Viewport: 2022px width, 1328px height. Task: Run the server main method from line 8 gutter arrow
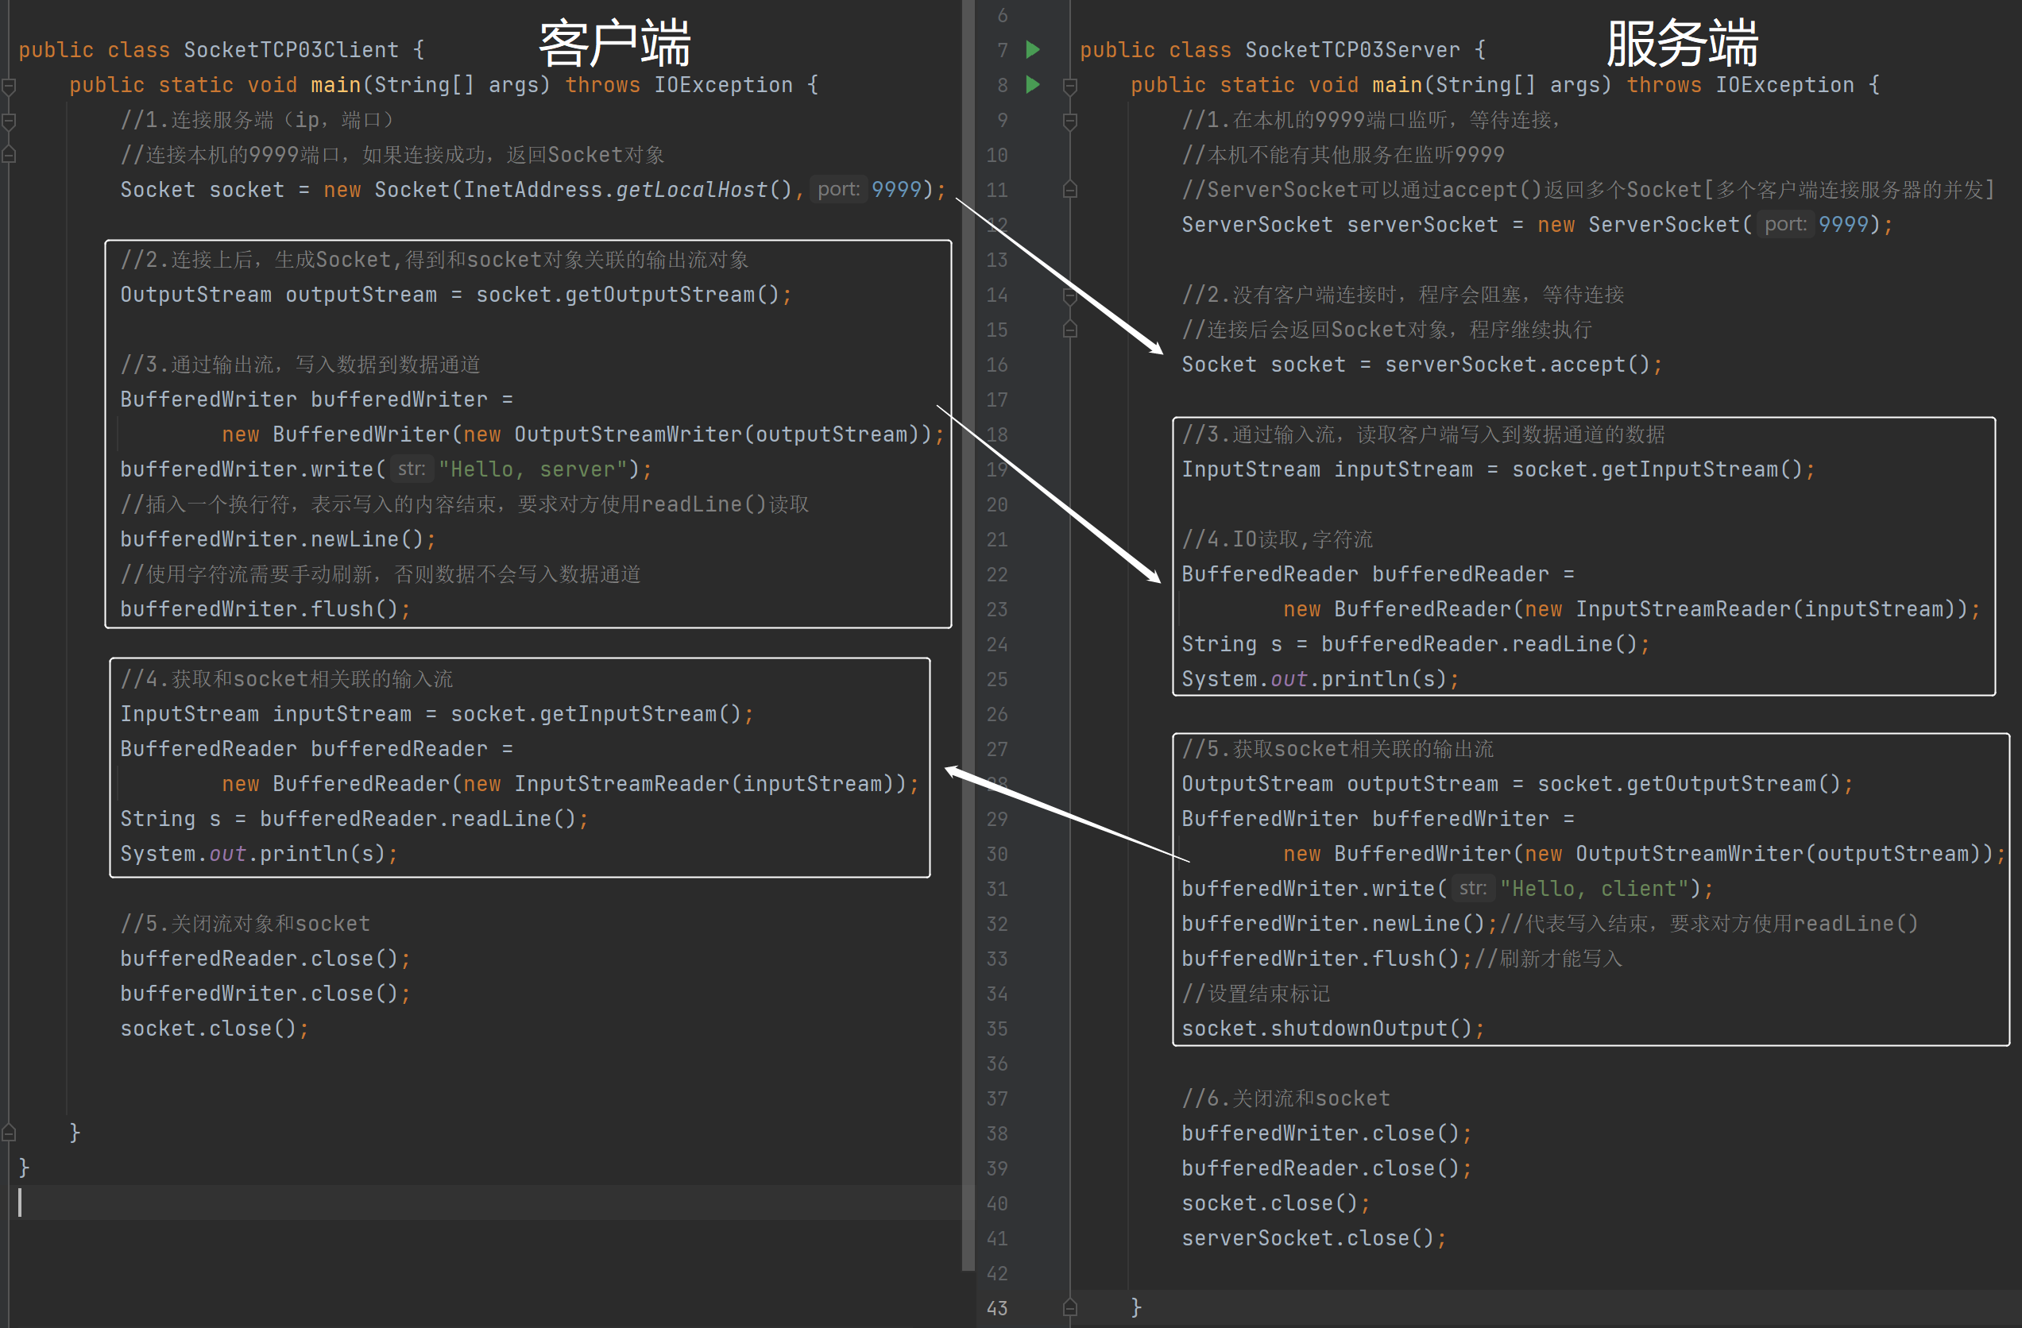point(1032,84)
